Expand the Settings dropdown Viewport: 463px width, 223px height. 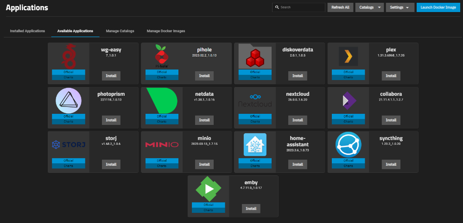(400, 7)
